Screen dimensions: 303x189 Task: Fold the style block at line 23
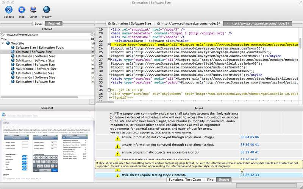coord(109,45)
